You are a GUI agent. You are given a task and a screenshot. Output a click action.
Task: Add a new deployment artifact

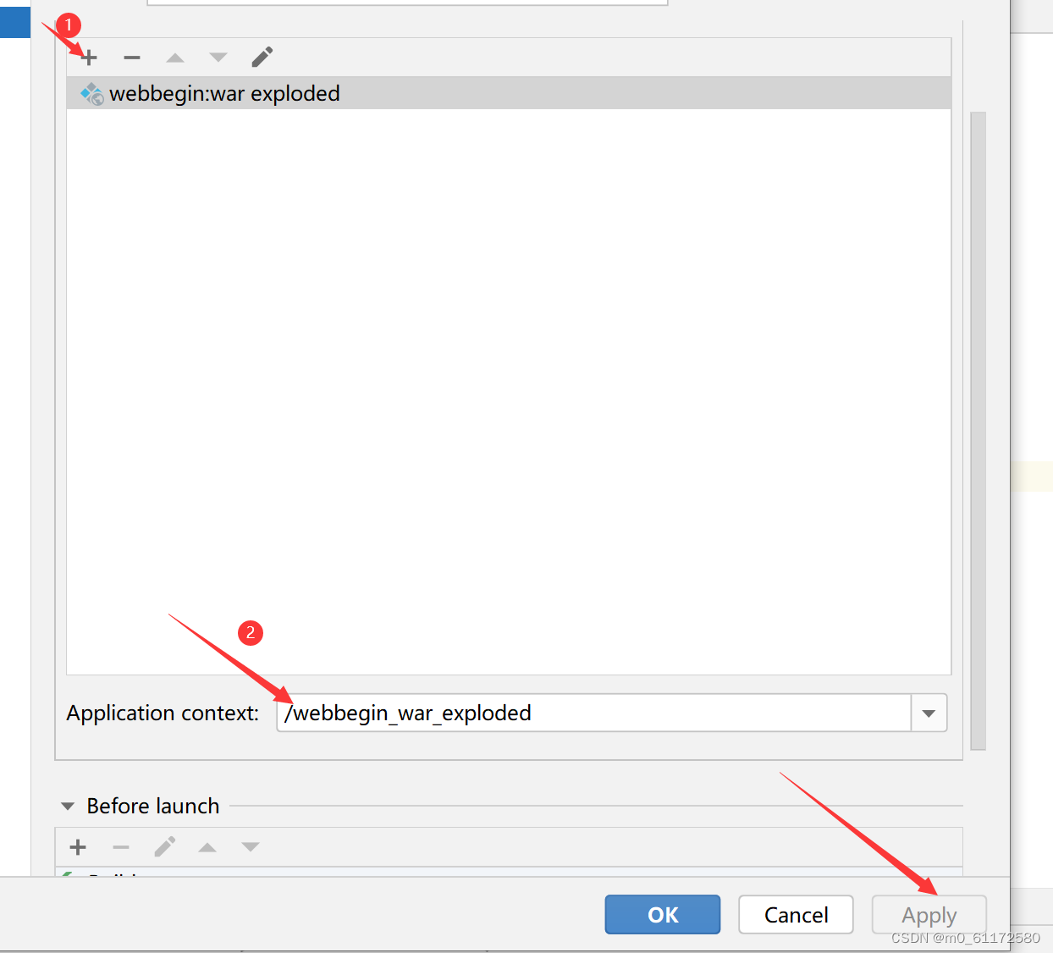[x=88, y=57]
